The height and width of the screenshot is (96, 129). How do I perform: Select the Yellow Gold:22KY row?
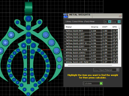91,46
